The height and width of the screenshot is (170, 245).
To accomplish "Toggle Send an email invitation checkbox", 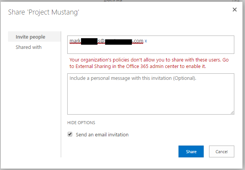I will click(70, 134).
